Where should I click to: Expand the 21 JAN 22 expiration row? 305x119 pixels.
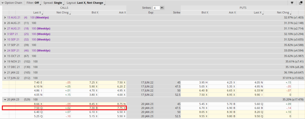[x=5, y=73]
